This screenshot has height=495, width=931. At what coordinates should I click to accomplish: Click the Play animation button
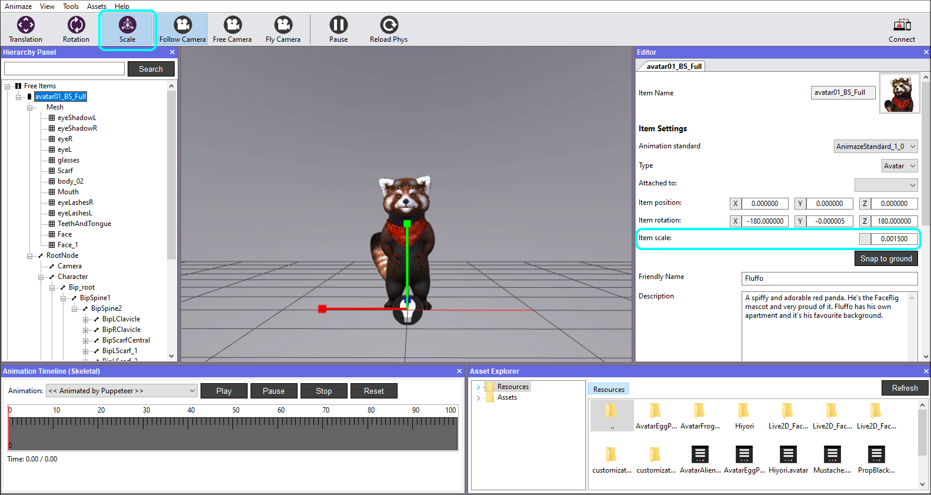pos(224,391)
